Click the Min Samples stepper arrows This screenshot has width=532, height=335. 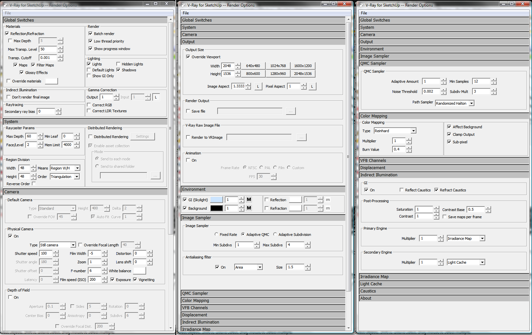494,81
